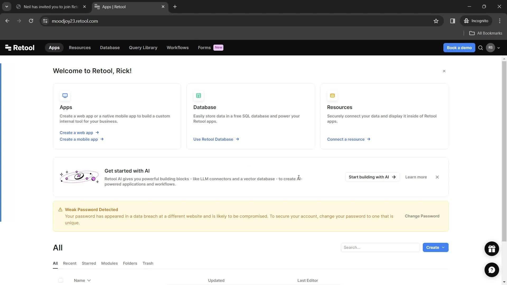Close the Apps | Retool tab
507x285 pixels.
coord(163,7)
